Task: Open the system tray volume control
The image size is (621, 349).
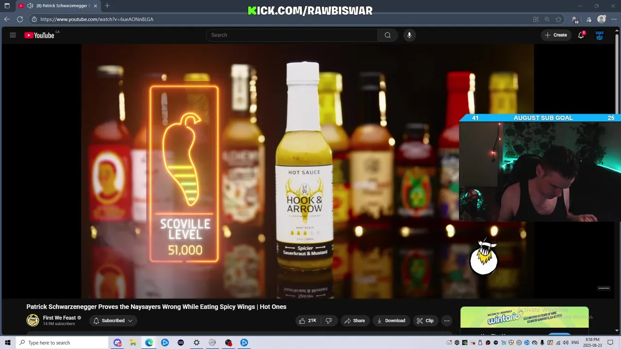Action: (x=565, y=343)
